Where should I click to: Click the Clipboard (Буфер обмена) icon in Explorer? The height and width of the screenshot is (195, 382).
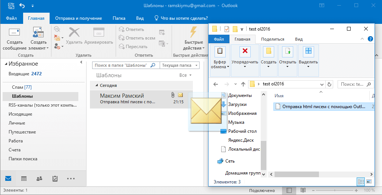(x=220, y=51)
